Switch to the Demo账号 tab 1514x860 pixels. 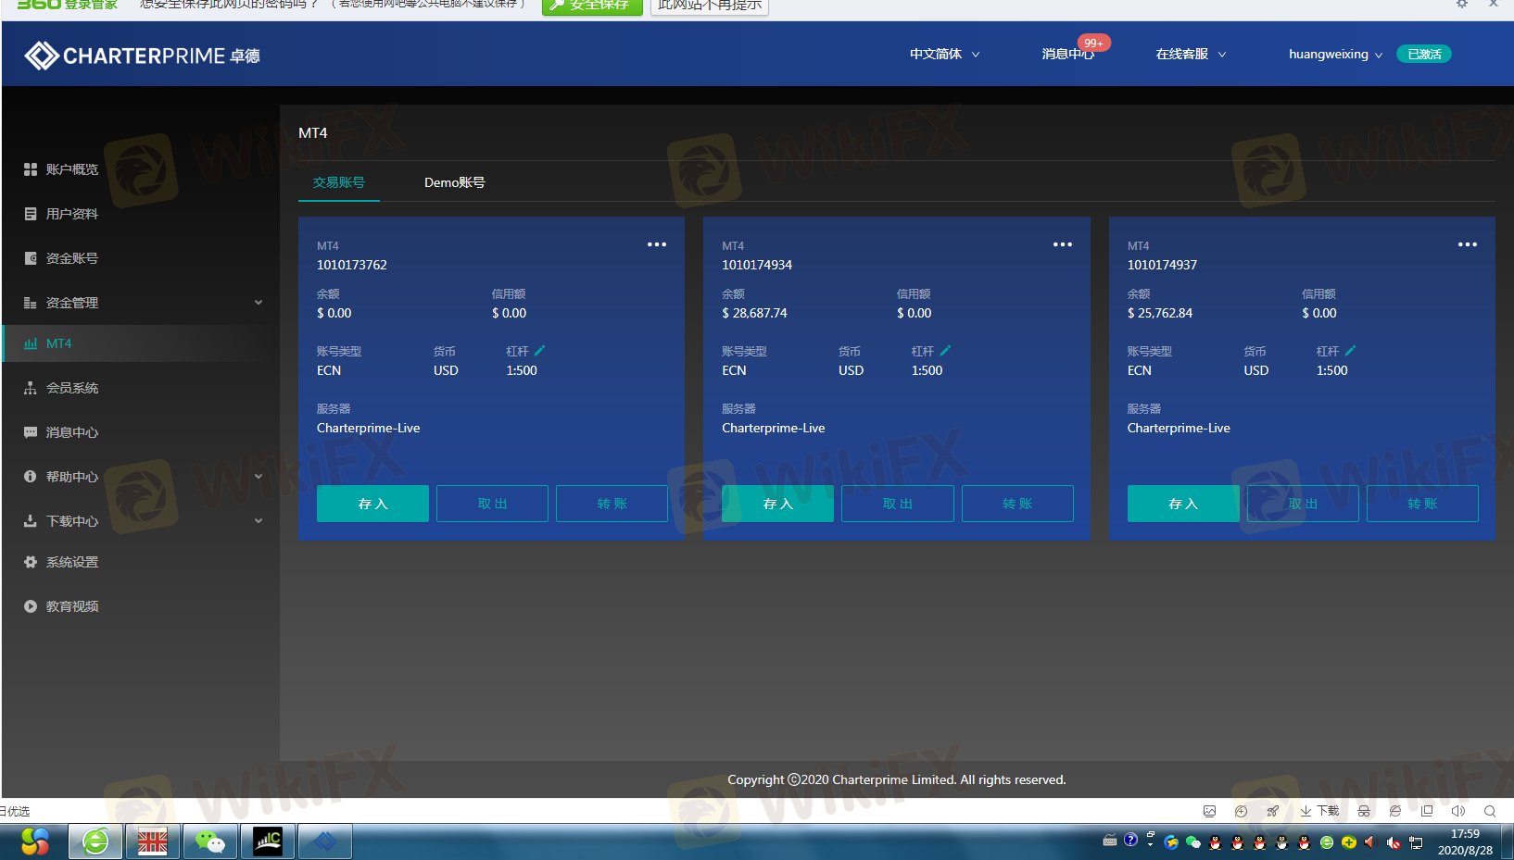pyautogui.click(x=454, y=182)
